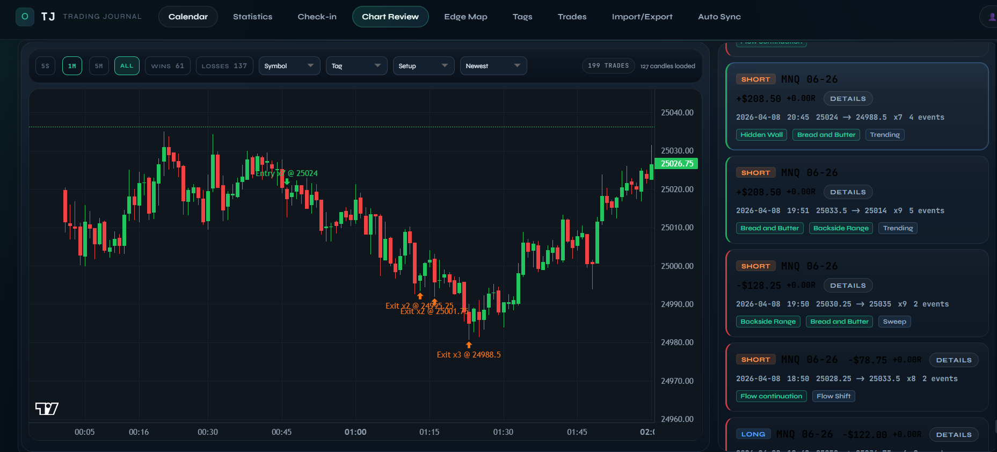997x452 pixels.
Task: Click DETAILS on the -$128.25 trade
Action: [x=848, y=286]
